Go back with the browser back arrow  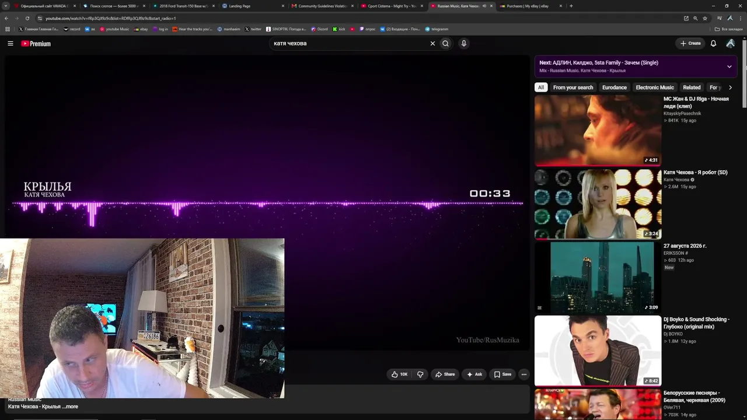pos(6,18)
